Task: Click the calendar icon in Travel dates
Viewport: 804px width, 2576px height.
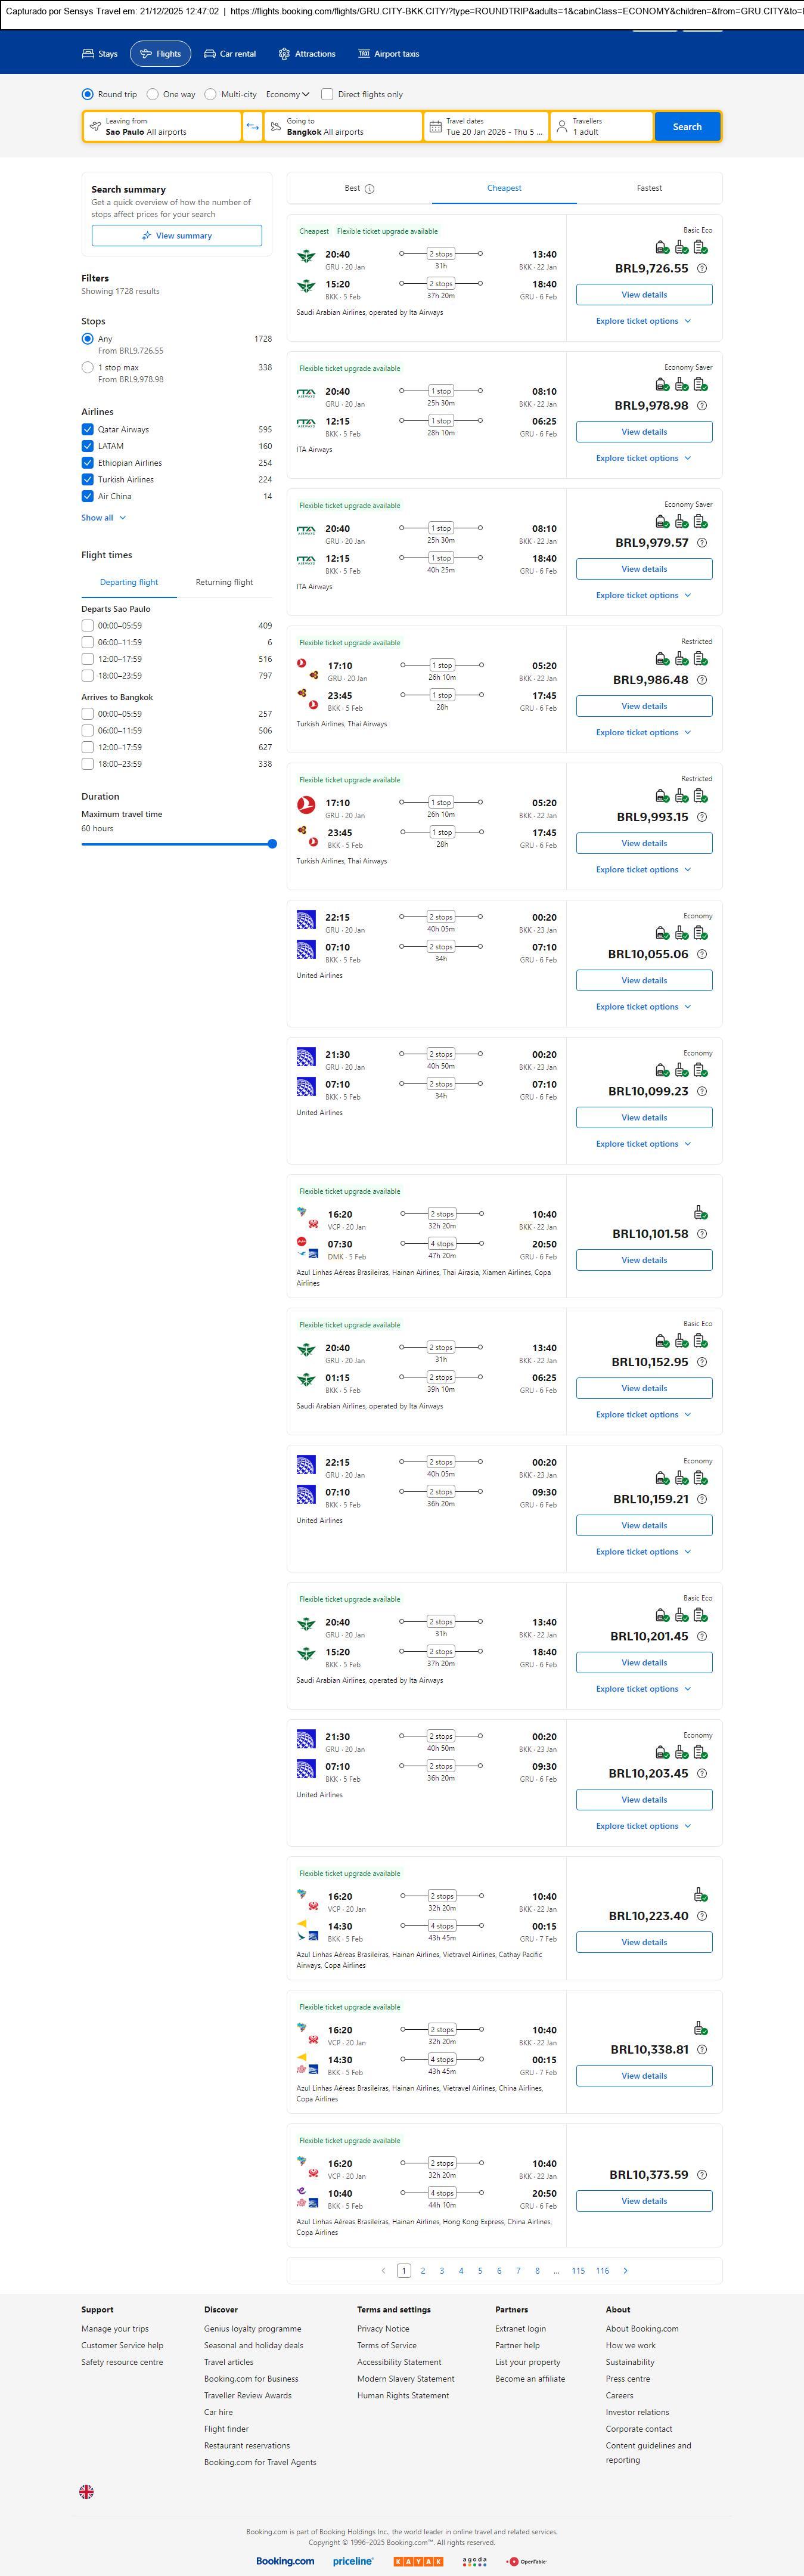Action: click(435, 127)
